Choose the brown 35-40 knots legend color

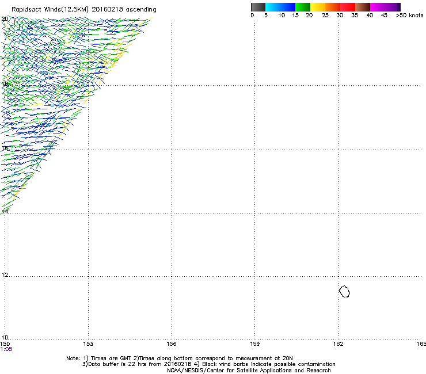point(363,7)
